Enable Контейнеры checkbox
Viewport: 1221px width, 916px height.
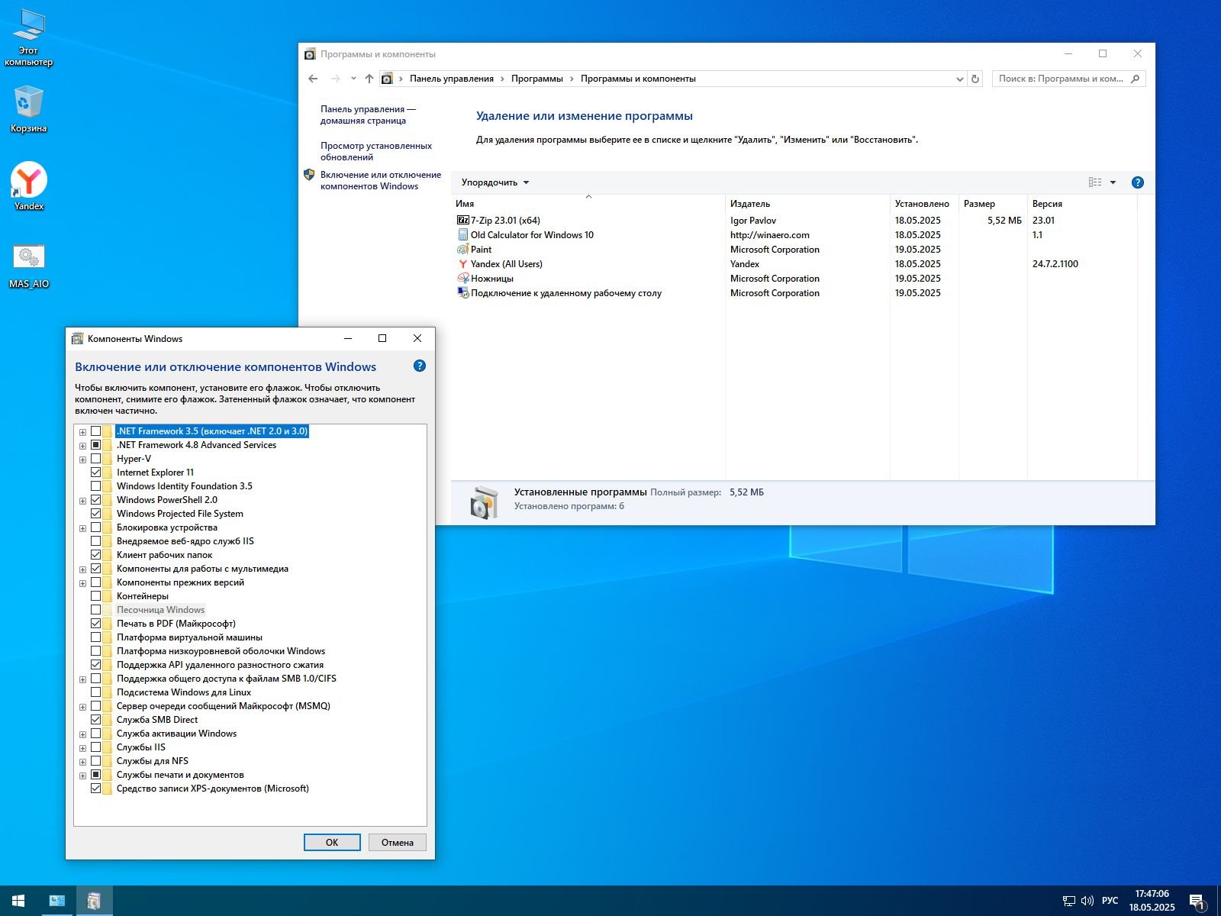point(95,596)
